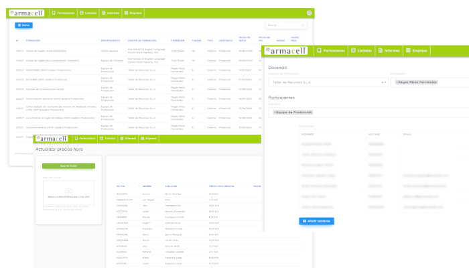This screenshot has width=469, height=268.
Task: Sort price table by Precio hora original column
Action: click(x=221, y=186)
